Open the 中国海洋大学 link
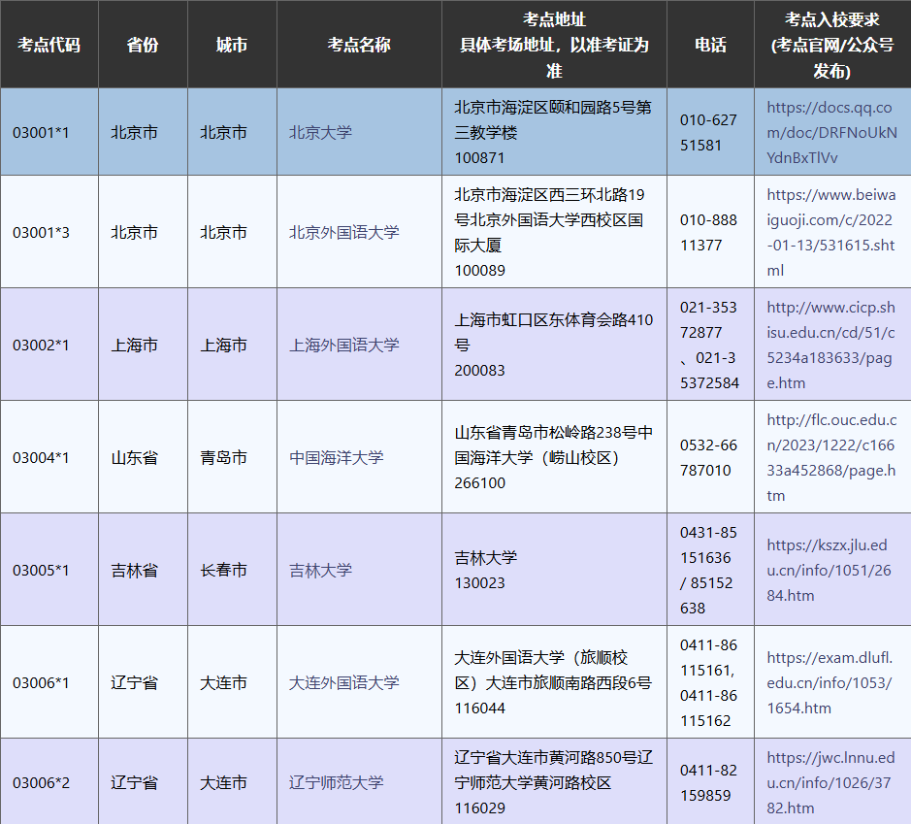 (336, 458)
